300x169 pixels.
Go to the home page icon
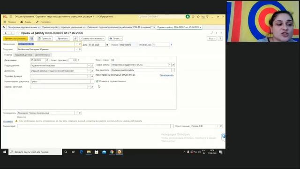(x=4, y=27)
